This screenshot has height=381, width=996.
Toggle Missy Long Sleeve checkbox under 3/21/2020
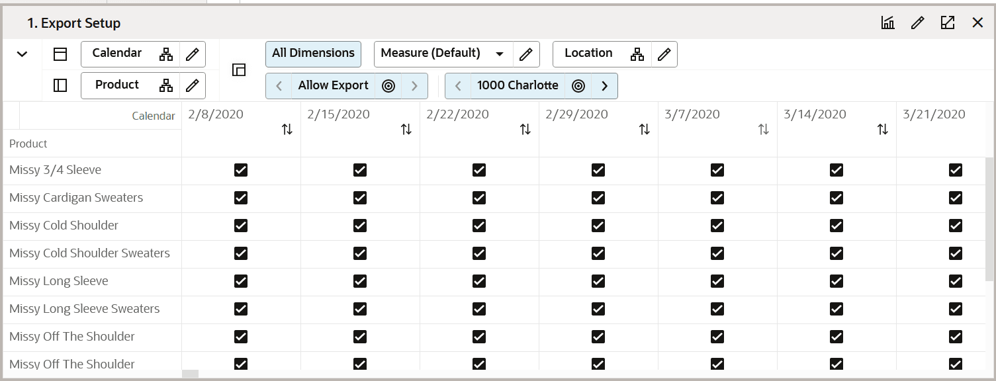click(x=955, y=280)
